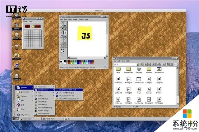Pick the yellow color swatch in Paint palette
Image resolution: width=199 pixels, height=132 pixels.
[x=71, y=63]
